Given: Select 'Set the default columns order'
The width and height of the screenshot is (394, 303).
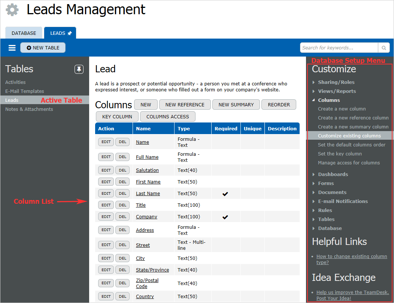Looking at the screenshot, I should [x=352, y=145].
